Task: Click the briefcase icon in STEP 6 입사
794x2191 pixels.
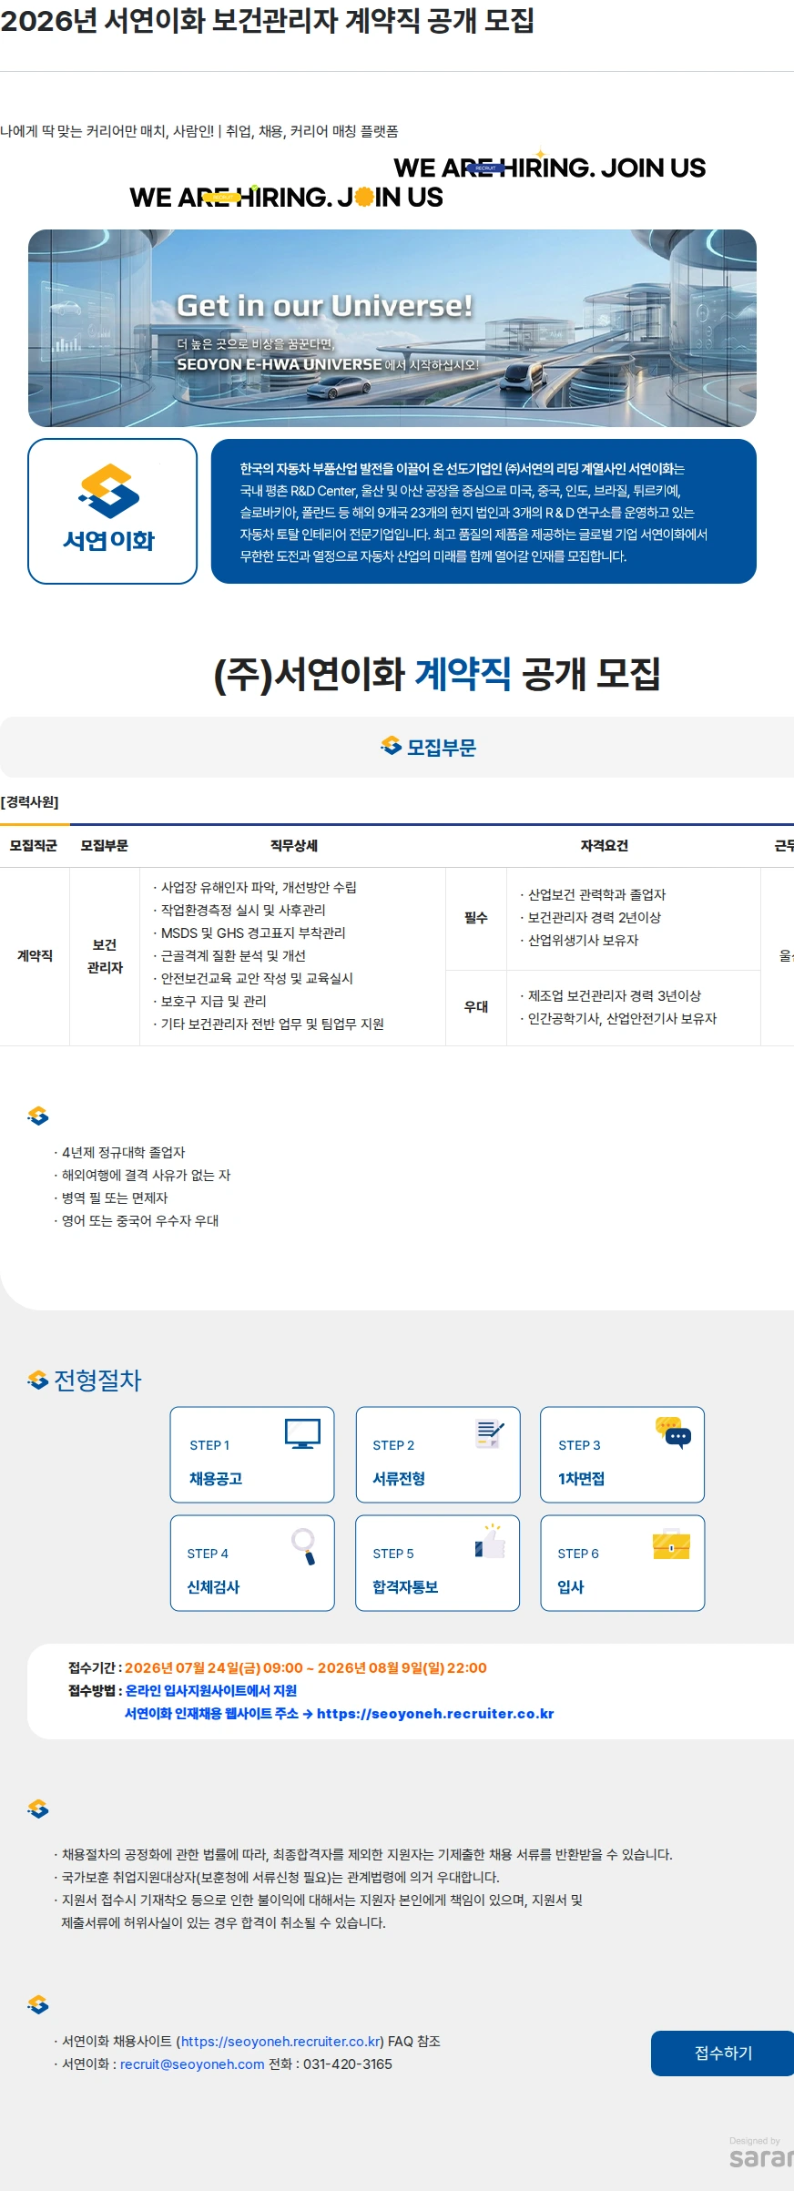Action: point(671,1544)
